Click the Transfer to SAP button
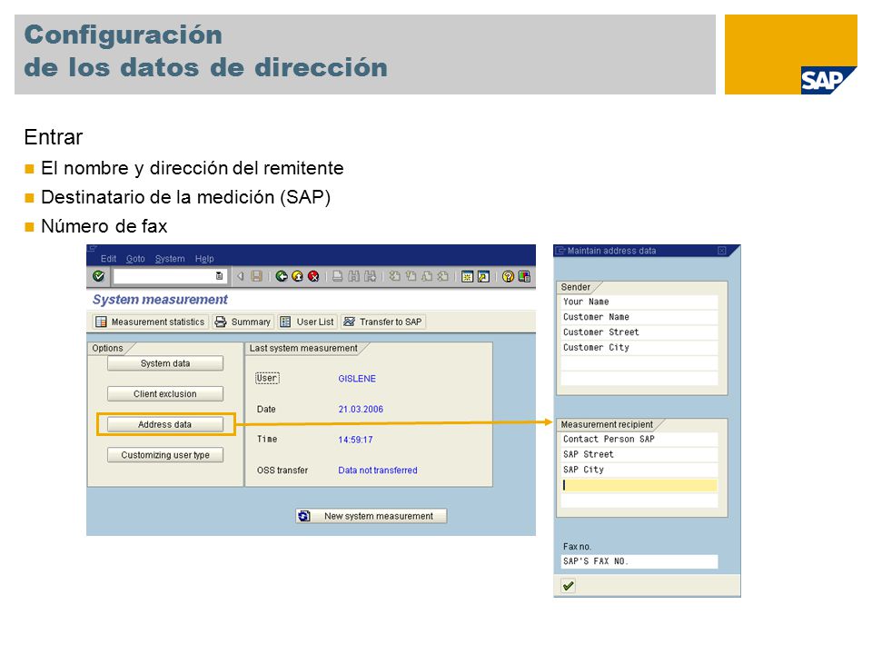Image resolution: width=872 pixels, height=654 pixels. click(x=383, y=322)
